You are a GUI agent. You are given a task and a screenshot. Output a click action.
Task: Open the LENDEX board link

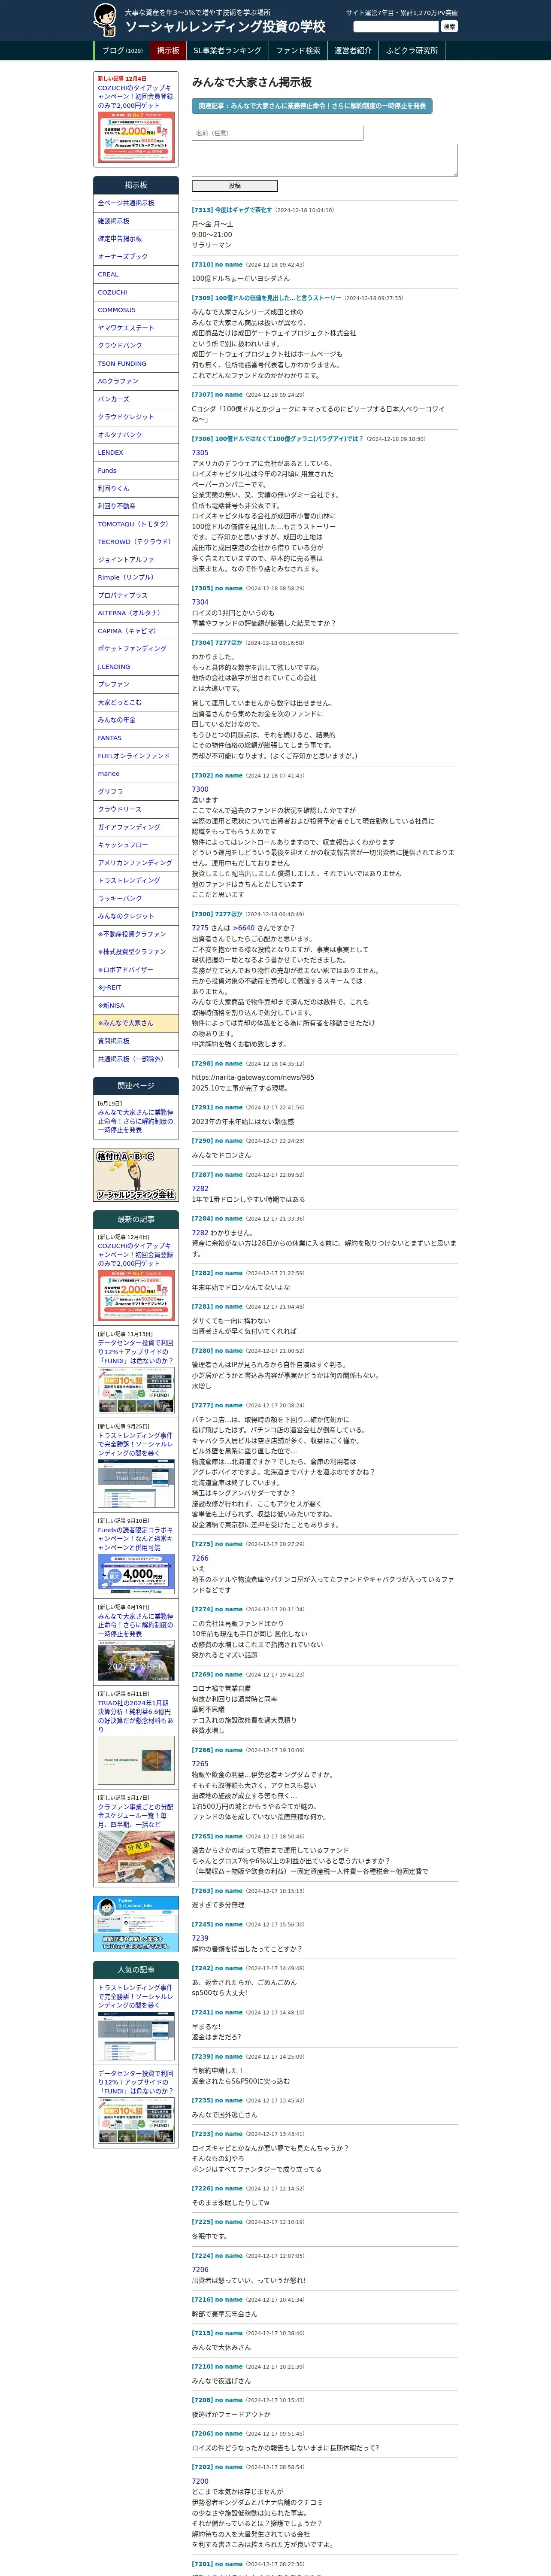point(136,453)
